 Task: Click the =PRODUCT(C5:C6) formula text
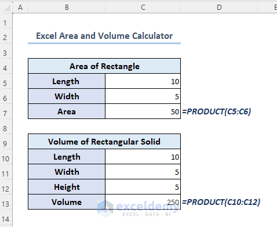(216, 111)
